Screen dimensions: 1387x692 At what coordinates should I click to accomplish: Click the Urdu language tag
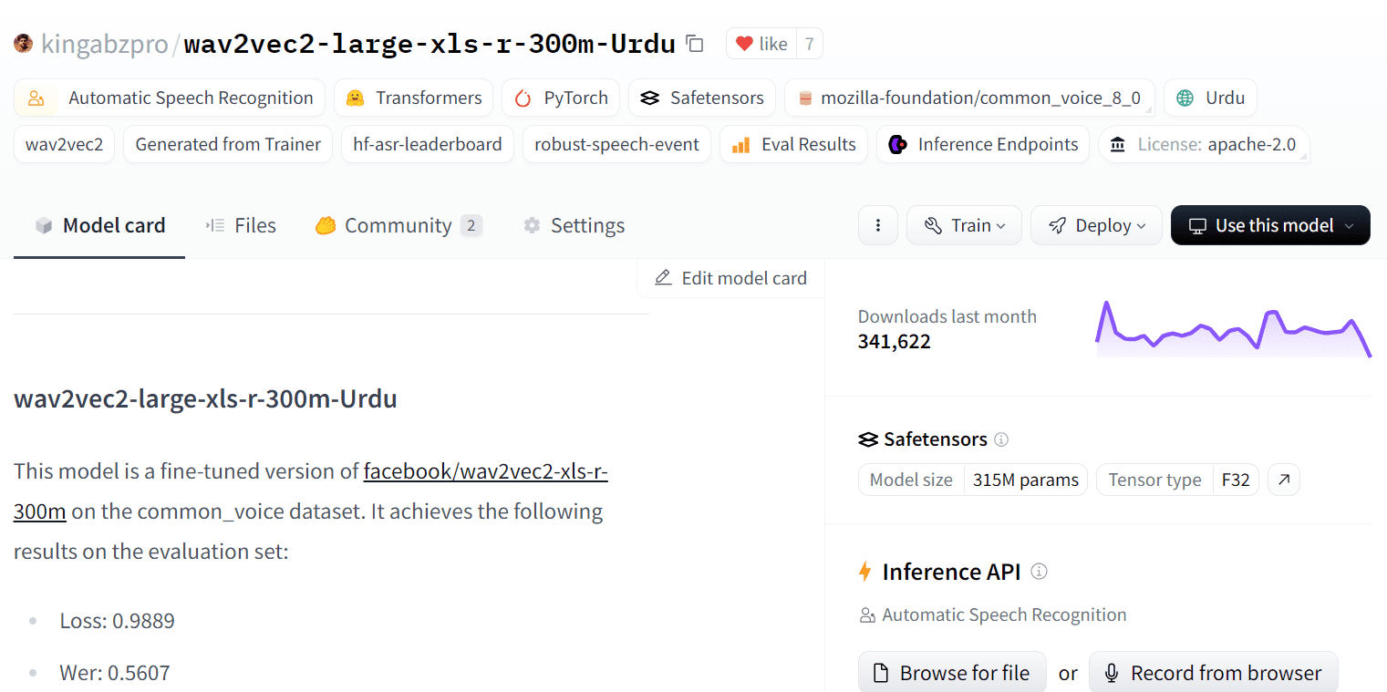[1210, 98]
